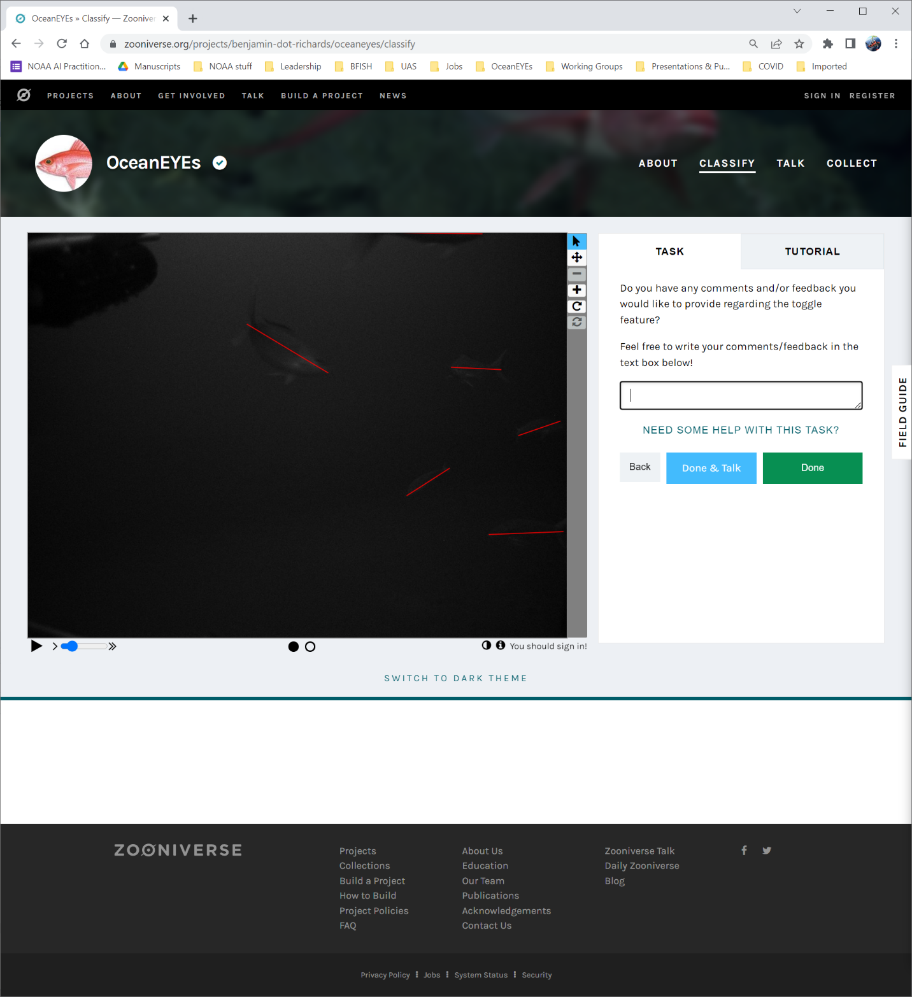Submit with the green Done button
The height and width of the screenshot is (997, 912).
813,468
